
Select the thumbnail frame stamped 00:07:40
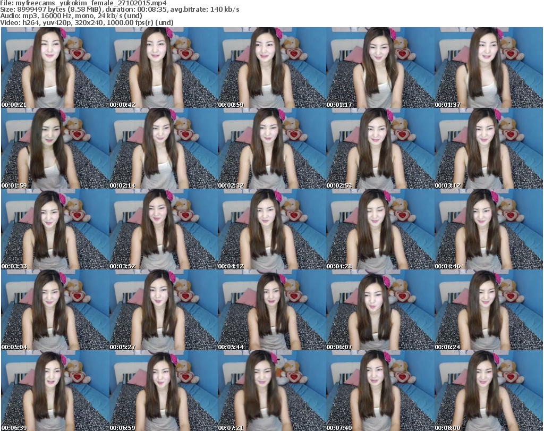380,391
